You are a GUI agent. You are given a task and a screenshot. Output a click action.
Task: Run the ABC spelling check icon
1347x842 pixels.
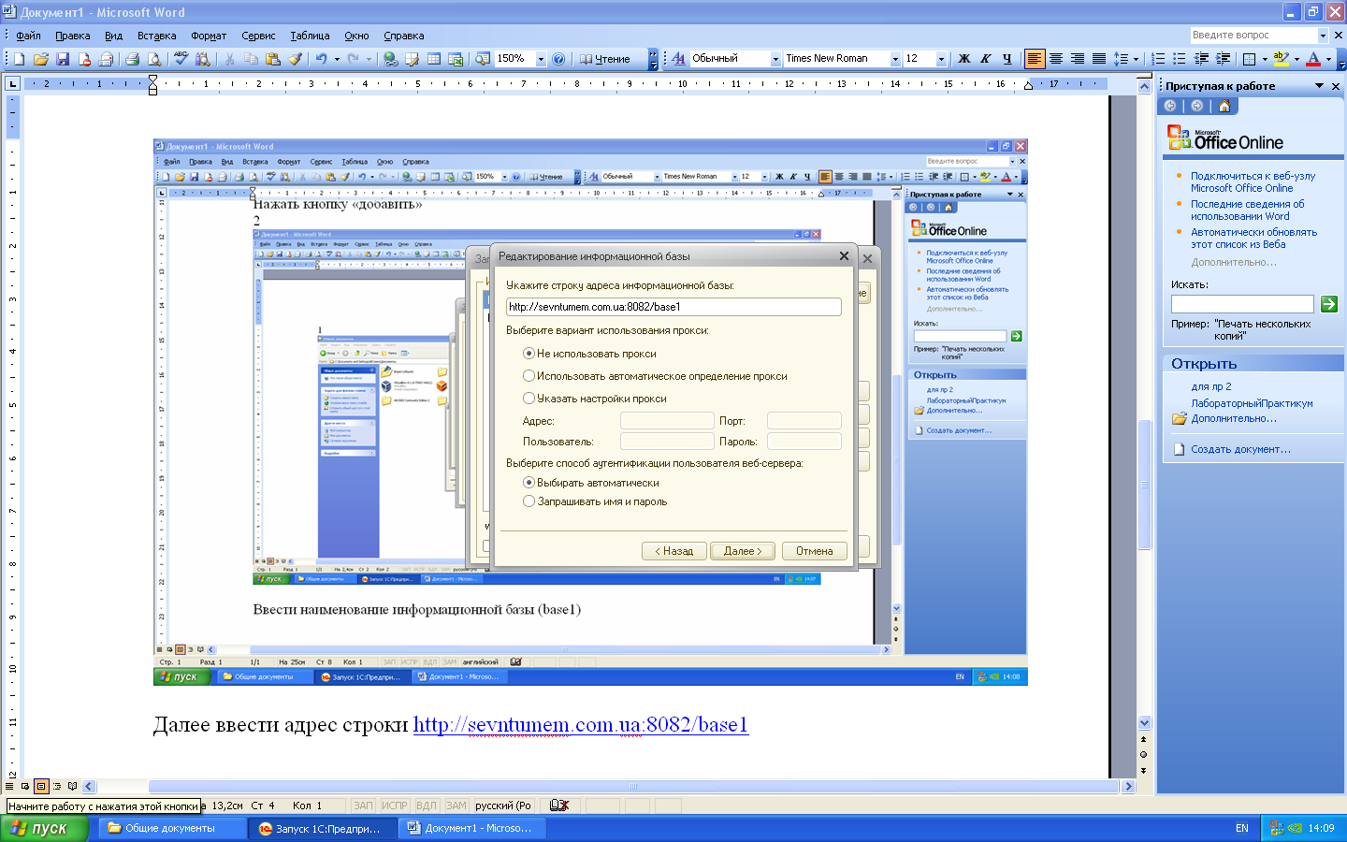pyautogui.click(x=181, y=59)
